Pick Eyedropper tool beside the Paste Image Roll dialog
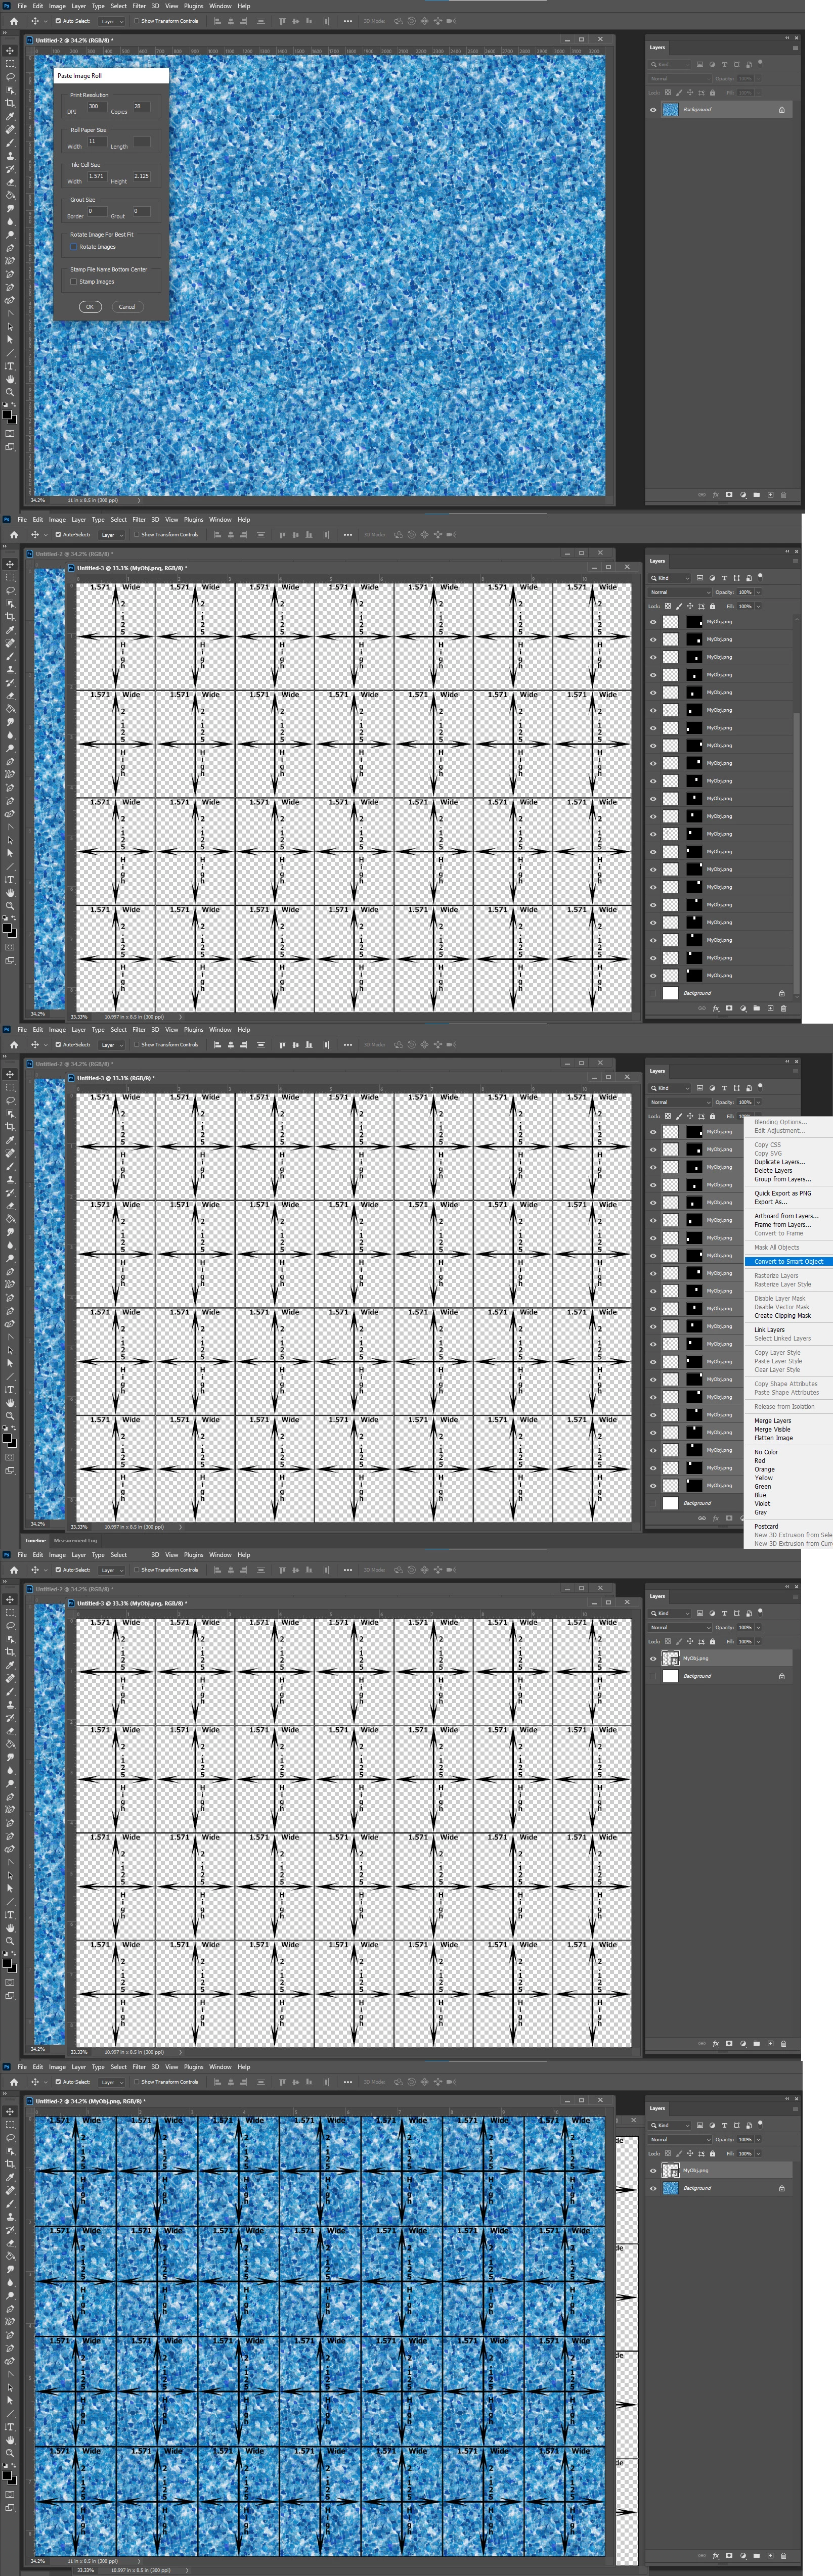833x2576 pixels. [10, 116]
